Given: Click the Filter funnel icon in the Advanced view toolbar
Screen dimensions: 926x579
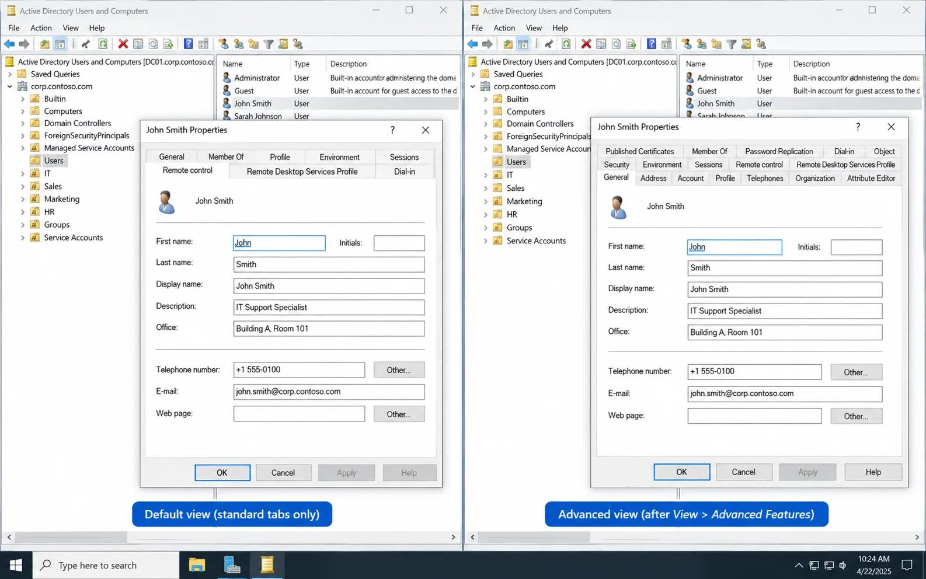Looking at the screenshot, I should pyautogui.click(x=732, y=44).
